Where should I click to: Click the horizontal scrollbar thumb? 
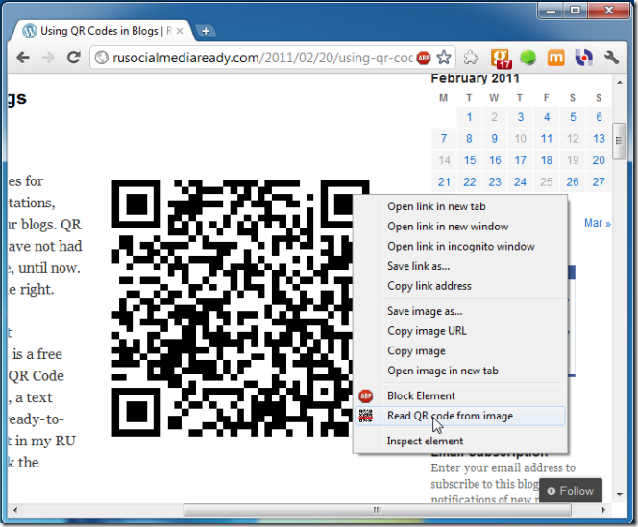tap(378, 510)
